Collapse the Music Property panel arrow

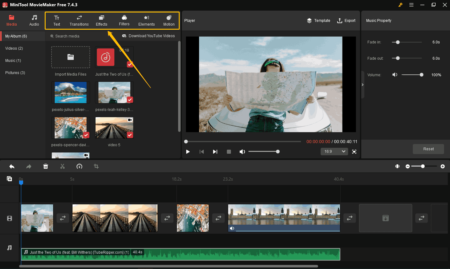tap(362, 85)
